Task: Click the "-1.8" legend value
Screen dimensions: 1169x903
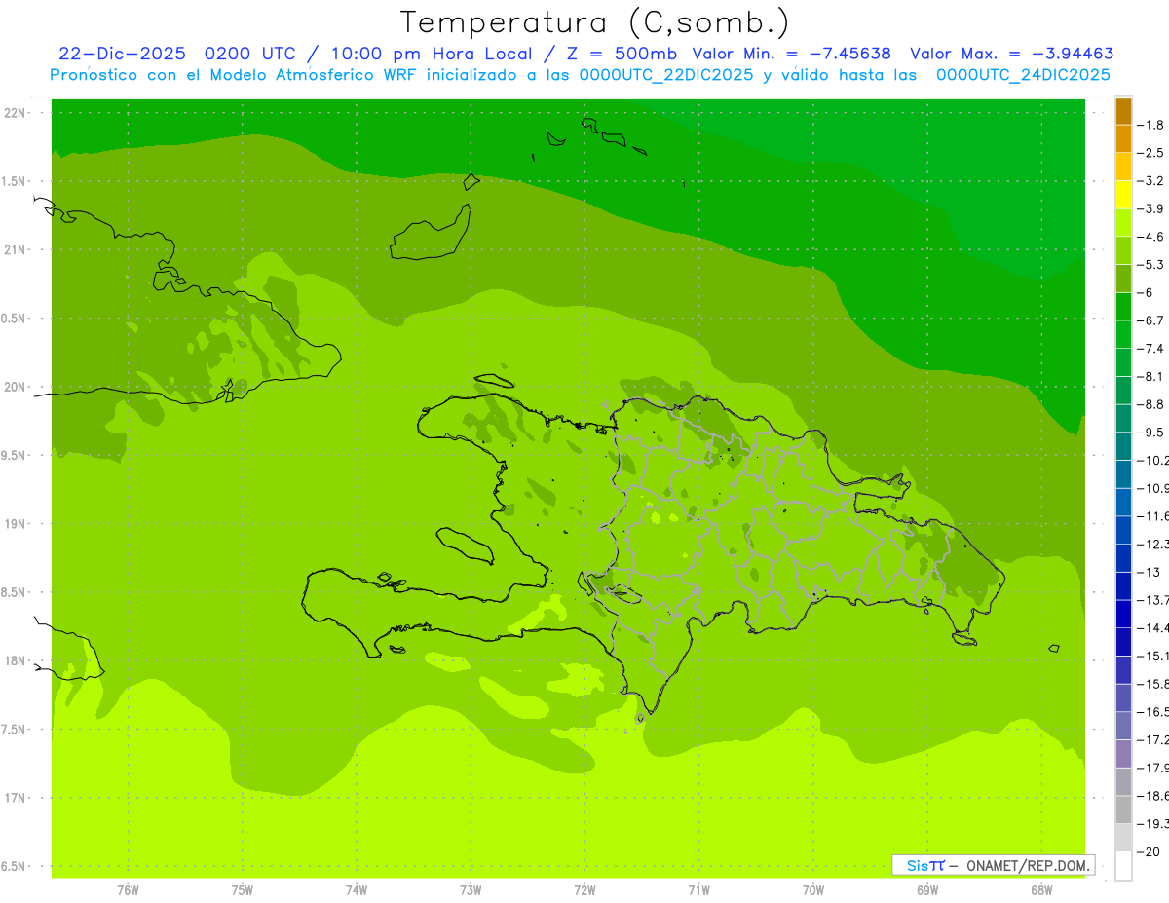Action: (1151, 125)
